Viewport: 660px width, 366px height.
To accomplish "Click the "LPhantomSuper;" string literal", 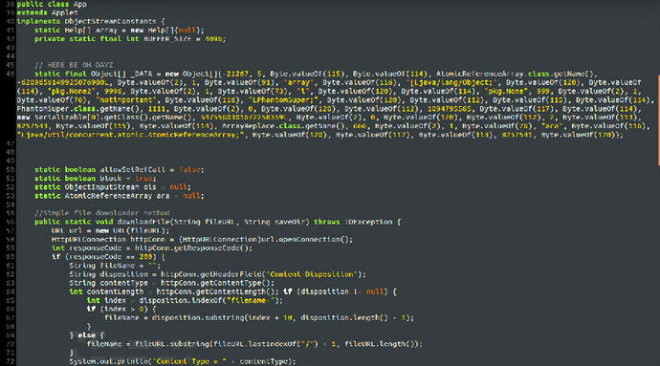I will tap(281, 100).
